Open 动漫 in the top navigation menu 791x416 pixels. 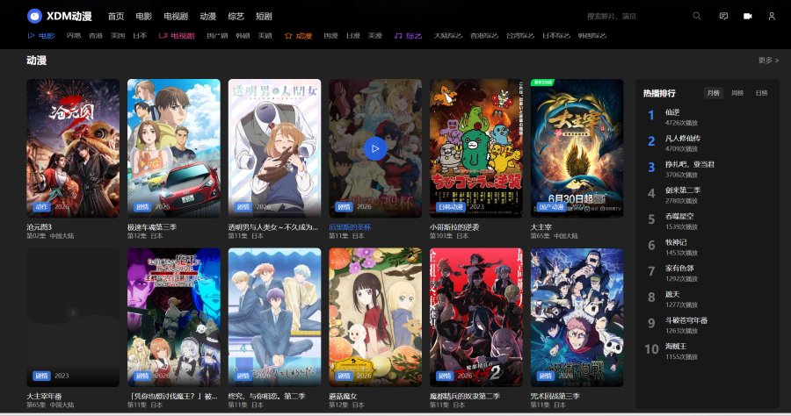pyautogui.click(x=208, y=16)
